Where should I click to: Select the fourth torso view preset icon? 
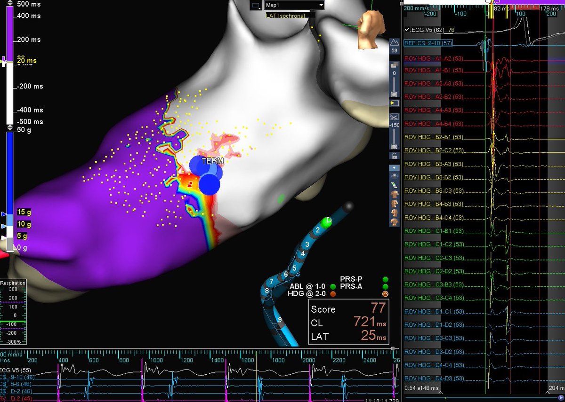tap(395, 222)
